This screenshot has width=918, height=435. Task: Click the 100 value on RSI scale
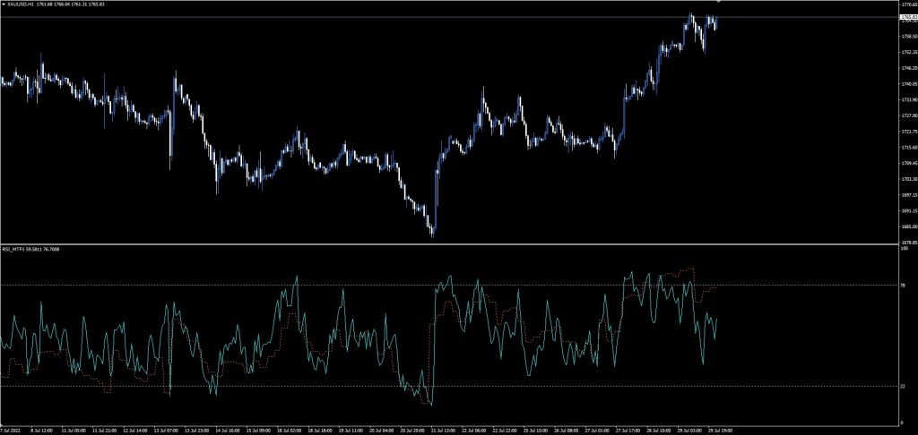click(x=904, y=250)
